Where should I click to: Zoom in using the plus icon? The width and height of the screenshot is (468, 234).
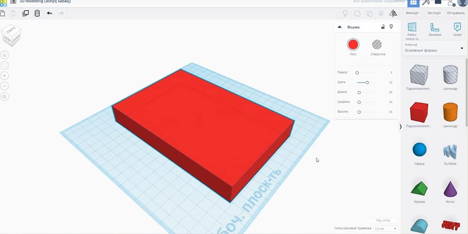(x=5, y=75)
